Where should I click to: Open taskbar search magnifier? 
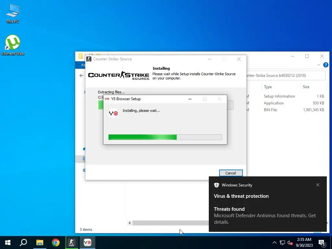pyautogui.click(x=23, y=243)
